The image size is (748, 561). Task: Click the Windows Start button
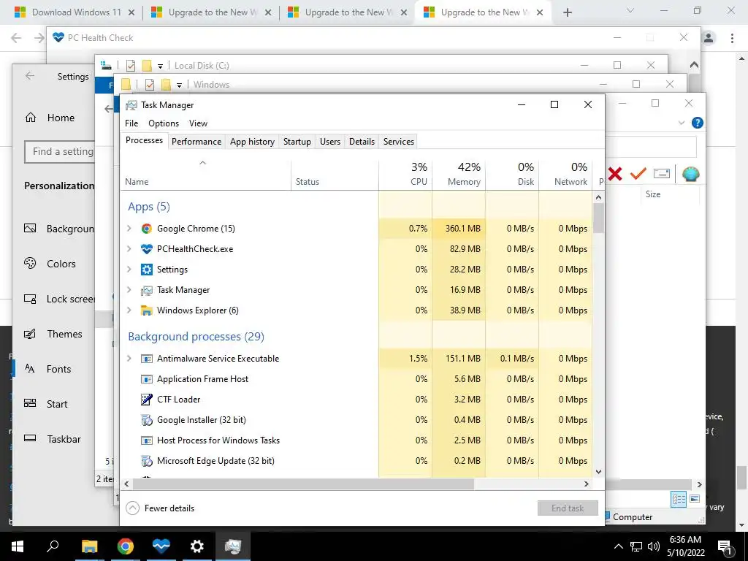(18, 546)
